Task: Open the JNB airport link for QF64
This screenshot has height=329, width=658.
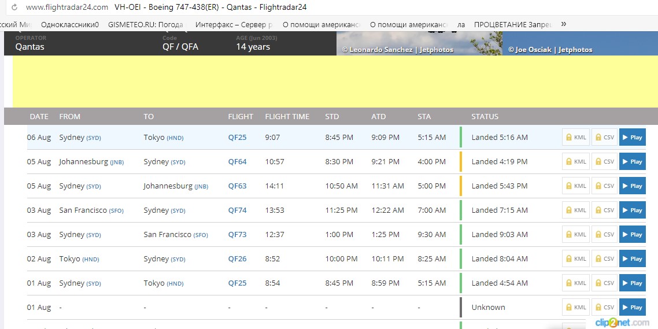Action: pos(117,162)
